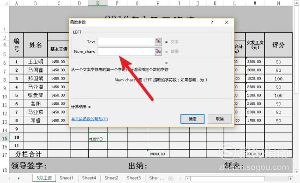Select the 2700.00 salary cell
This screenshot has width=300, height=183.
255,87
